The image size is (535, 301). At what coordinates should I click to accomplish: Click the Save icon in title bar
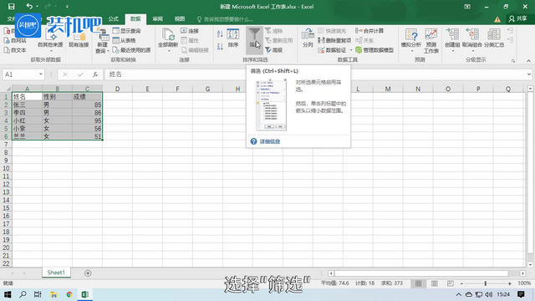tap(11, 6)
